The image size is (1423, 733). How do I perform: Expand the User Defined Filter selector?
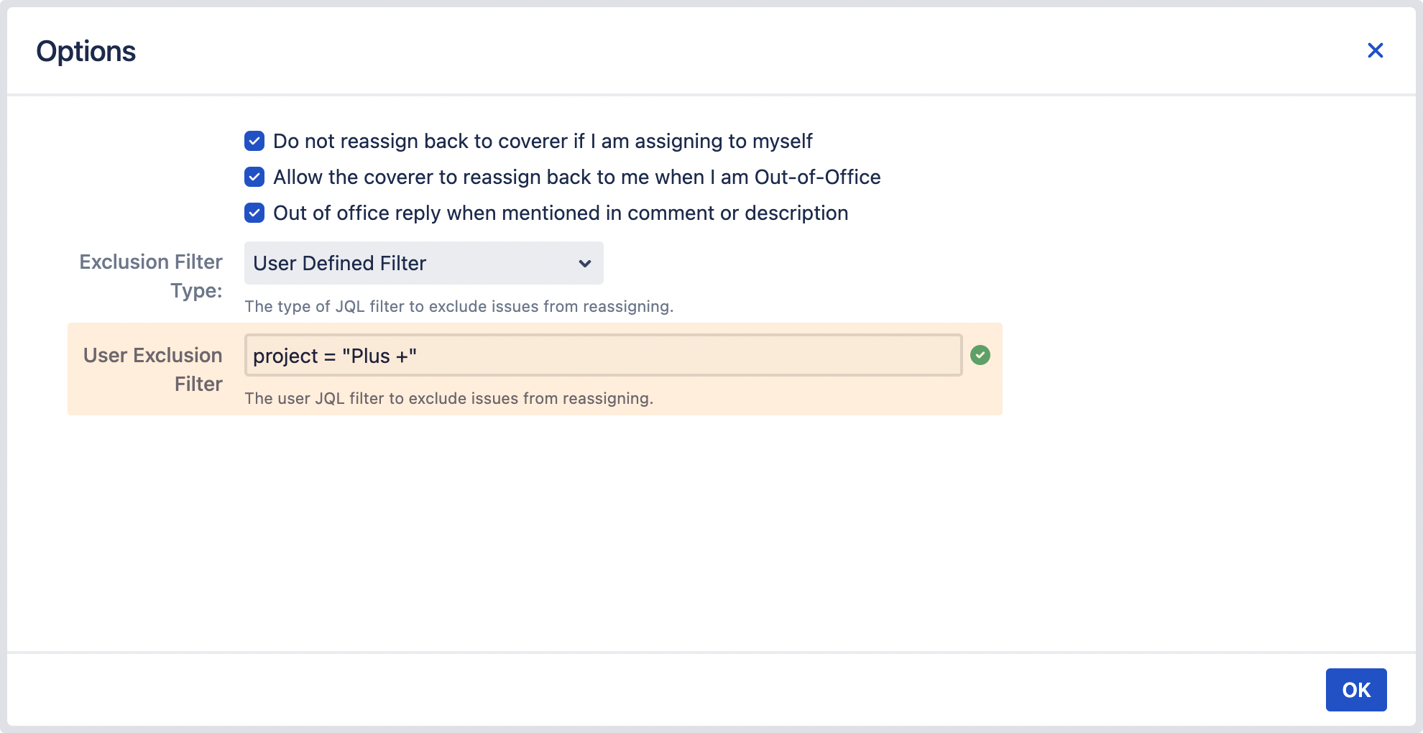(x=423, y=264)
